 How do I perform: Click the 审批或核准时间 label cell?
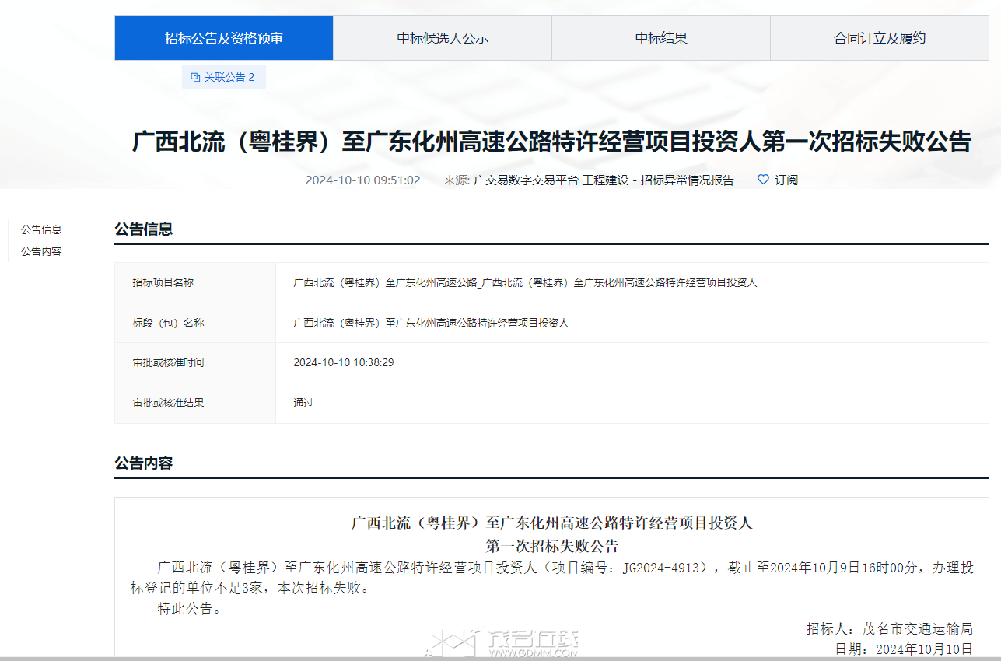195,362
